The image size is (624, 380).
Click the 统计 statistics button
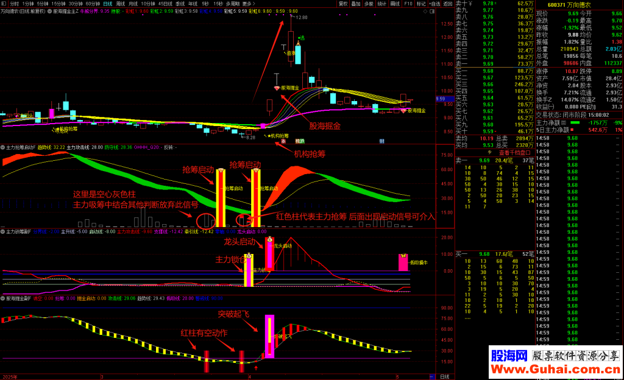coord(382,4)
